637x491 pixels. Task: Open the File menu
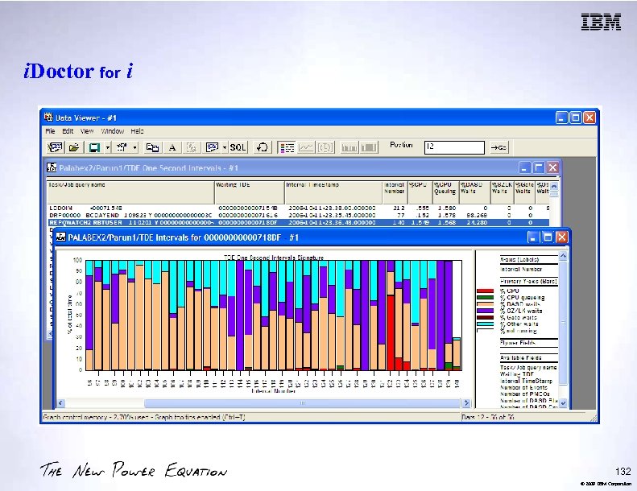coord(50,130)
